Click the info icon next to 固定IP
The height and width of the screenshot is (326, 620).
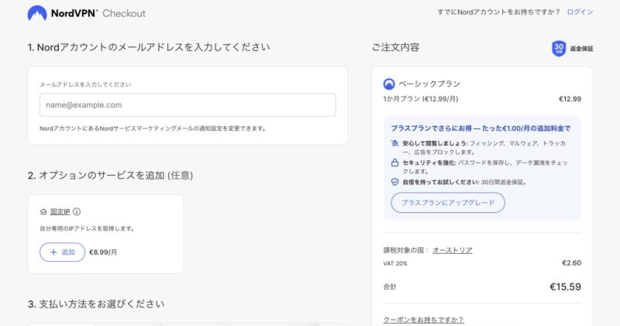pos(77,212)
